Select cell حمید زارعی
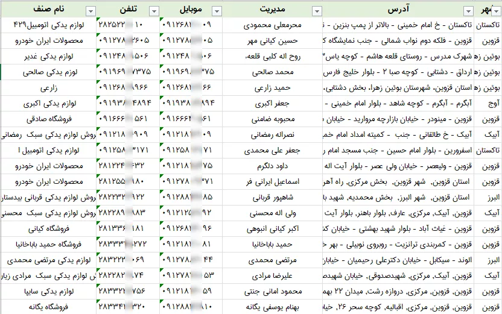 point(273,87)
